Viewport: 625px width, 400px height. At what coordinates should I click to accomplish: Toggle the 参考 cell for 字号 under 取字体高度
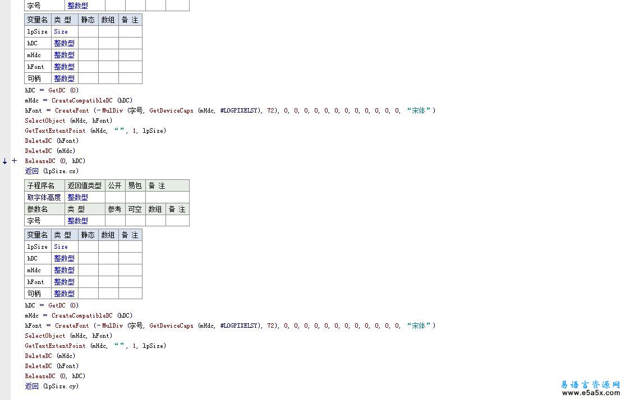tap(115, 221)
